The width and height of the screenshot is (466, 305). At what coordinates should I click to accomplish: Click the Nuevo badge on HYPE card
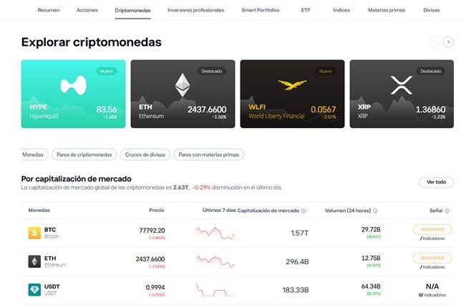(x=107, y=72)
